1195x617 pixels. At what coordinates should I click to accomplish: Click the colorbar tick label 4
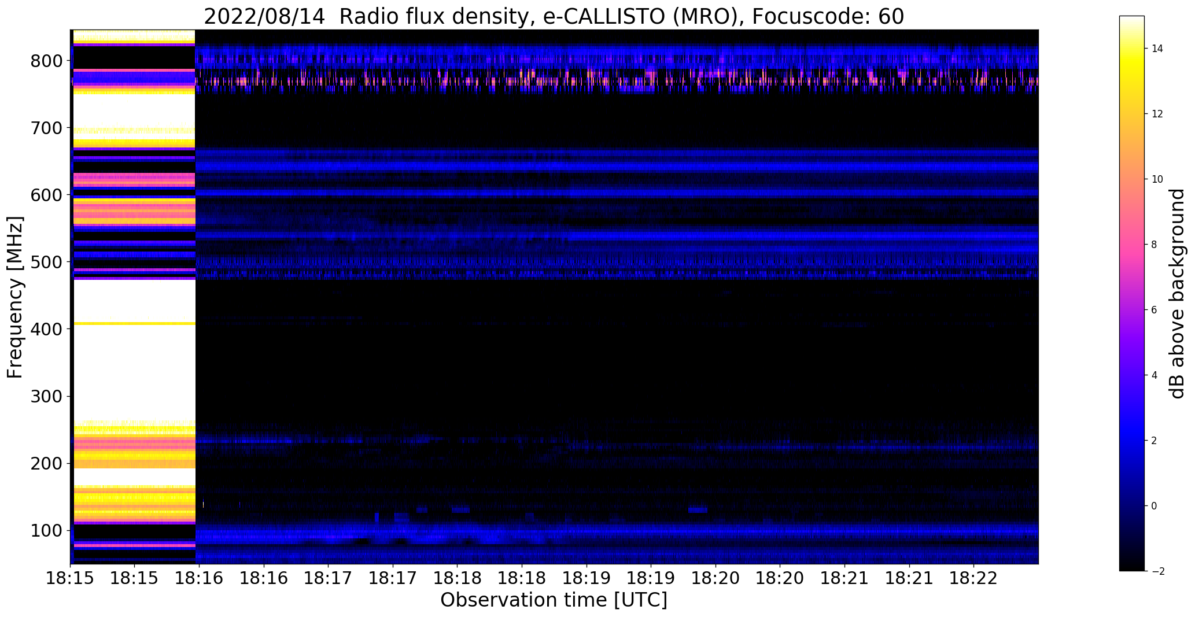tap(1154, 375)
